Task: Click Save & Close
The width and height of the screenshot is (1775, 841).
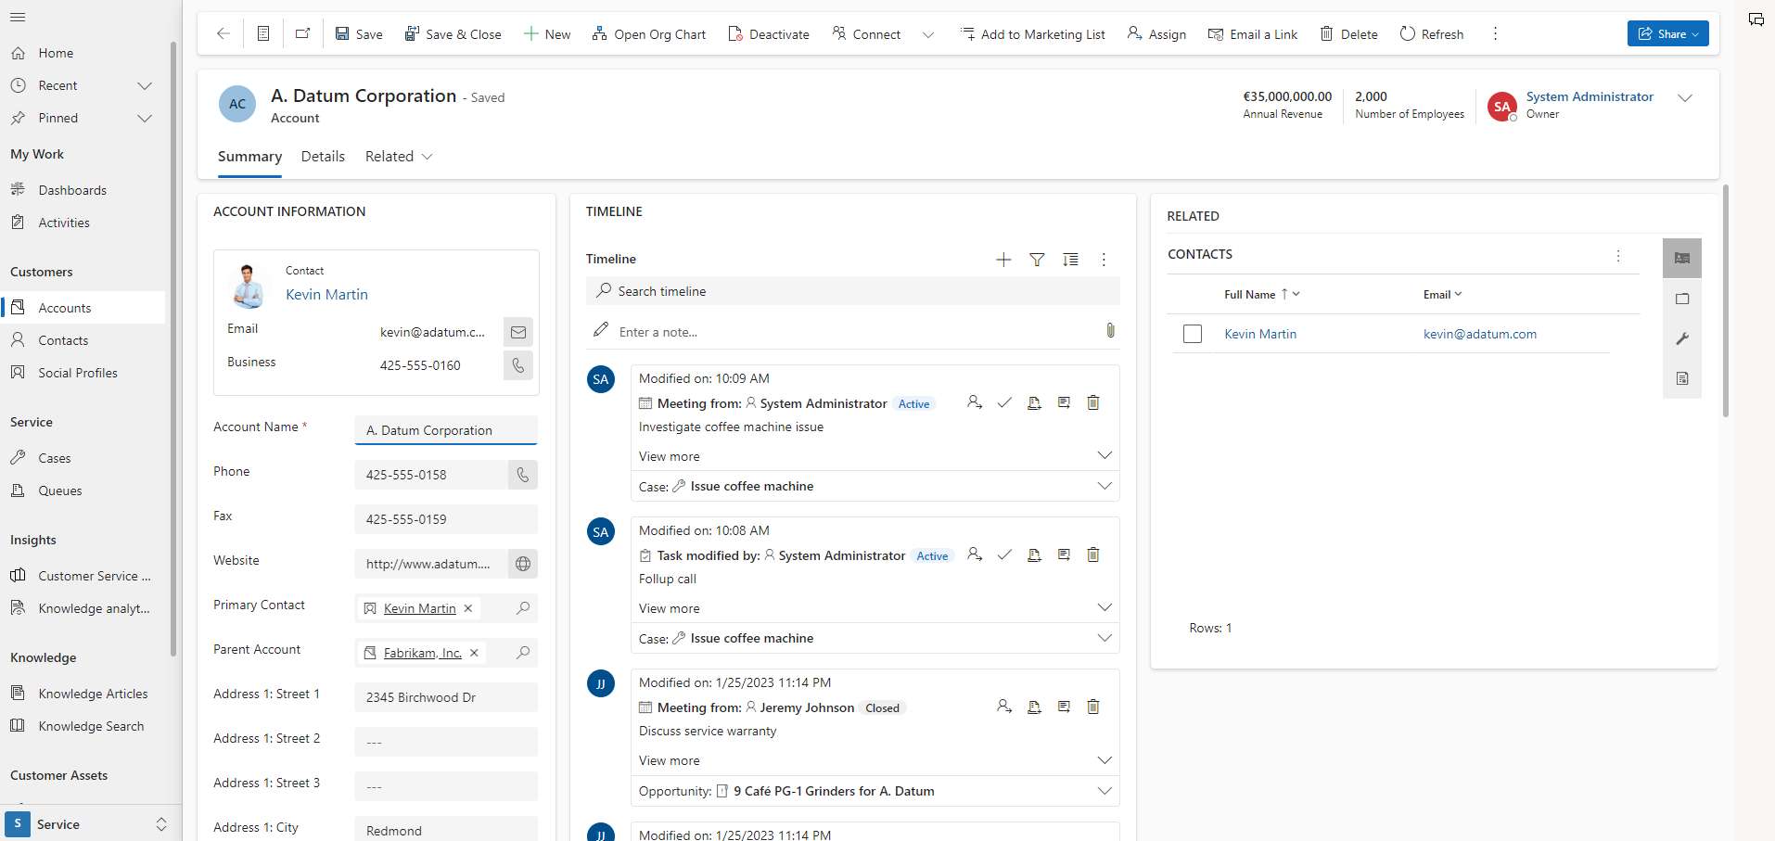Action: coord(453,33)
